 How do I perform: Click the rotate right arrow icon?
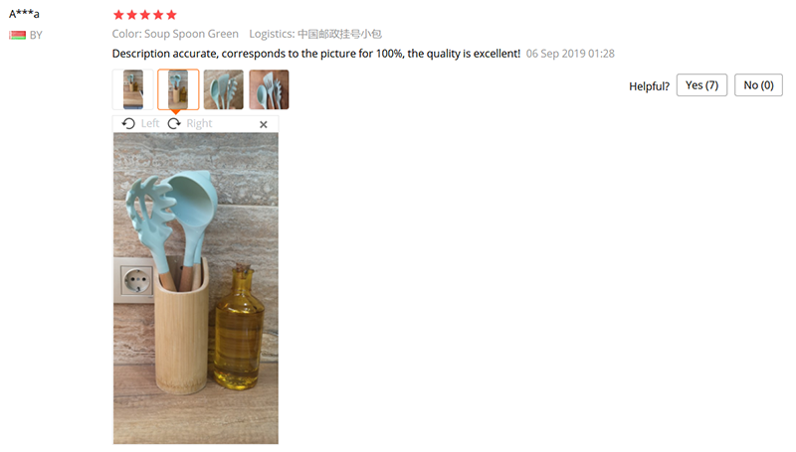click(x=174, y=123)
